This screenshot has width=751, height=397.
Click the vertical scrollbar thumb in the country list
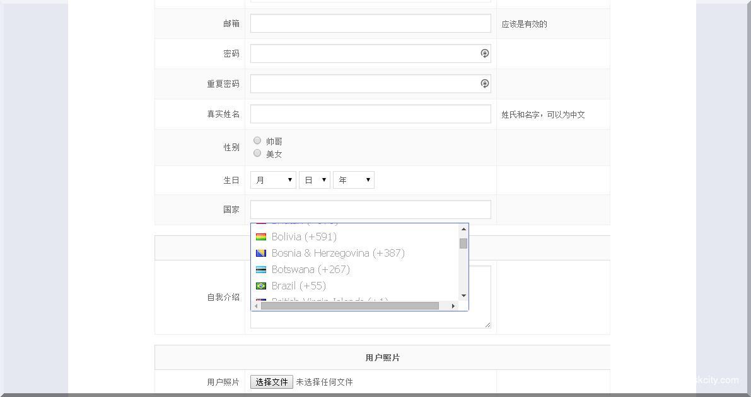pyautogui.click(x=463, y=243)
